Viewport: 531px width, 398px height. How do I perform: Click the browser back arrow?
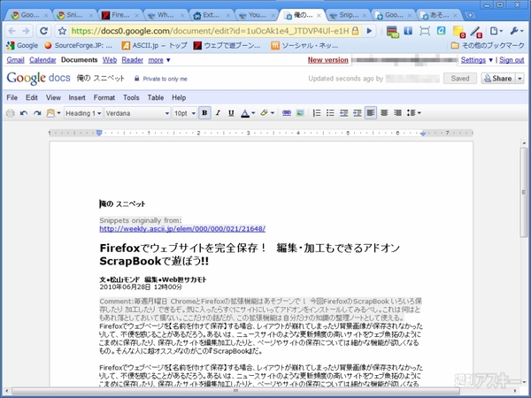12,31
